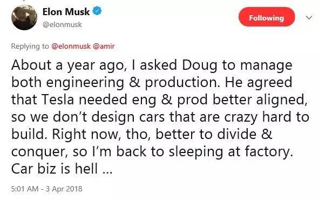This screenshot has width=319, height=199.
Task: Click the "Car biz is hell ..." line
Action: (x=62, y=169)
